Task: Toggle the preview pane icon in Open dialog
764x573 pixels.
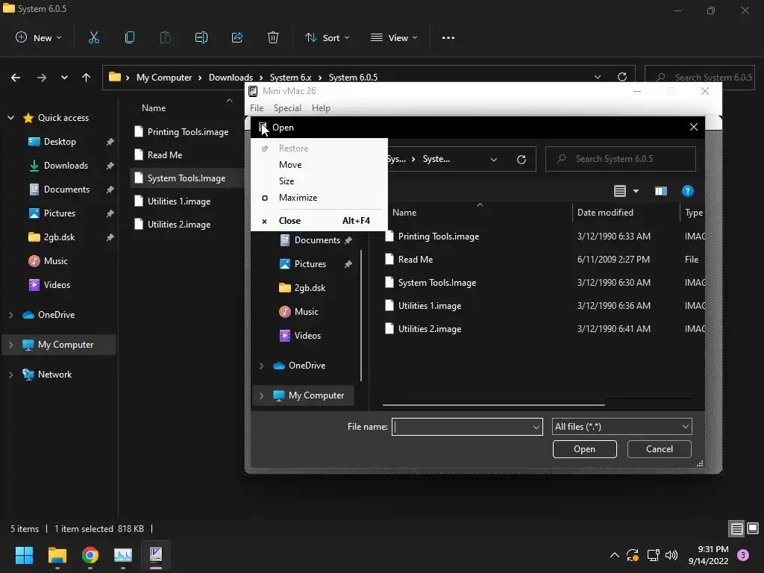Action: click(661, 191)
